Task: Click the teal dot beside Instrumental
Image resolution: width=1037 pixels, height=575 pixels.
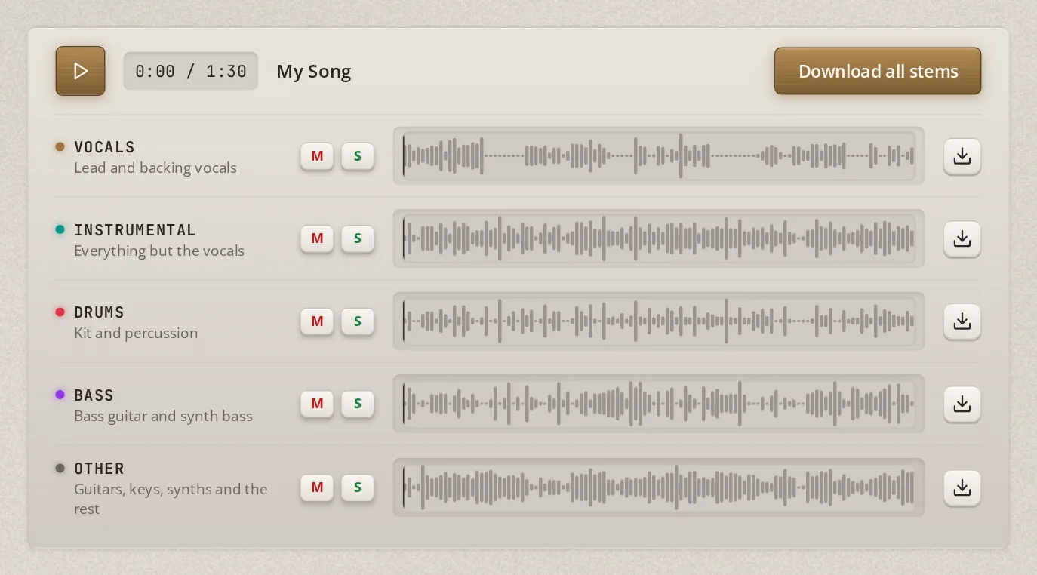Action: tap(60, 229)
